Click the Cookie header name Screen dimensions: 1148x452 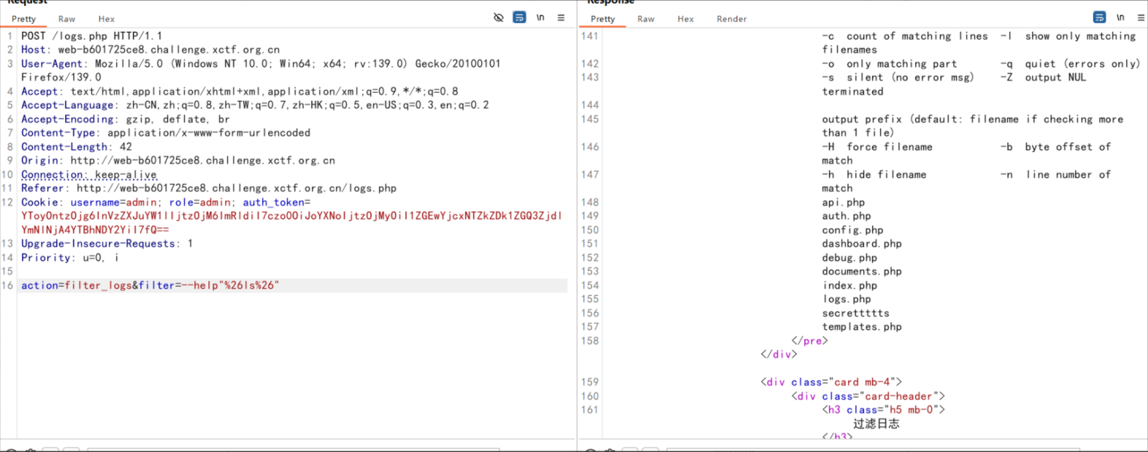tap(40, 202)
